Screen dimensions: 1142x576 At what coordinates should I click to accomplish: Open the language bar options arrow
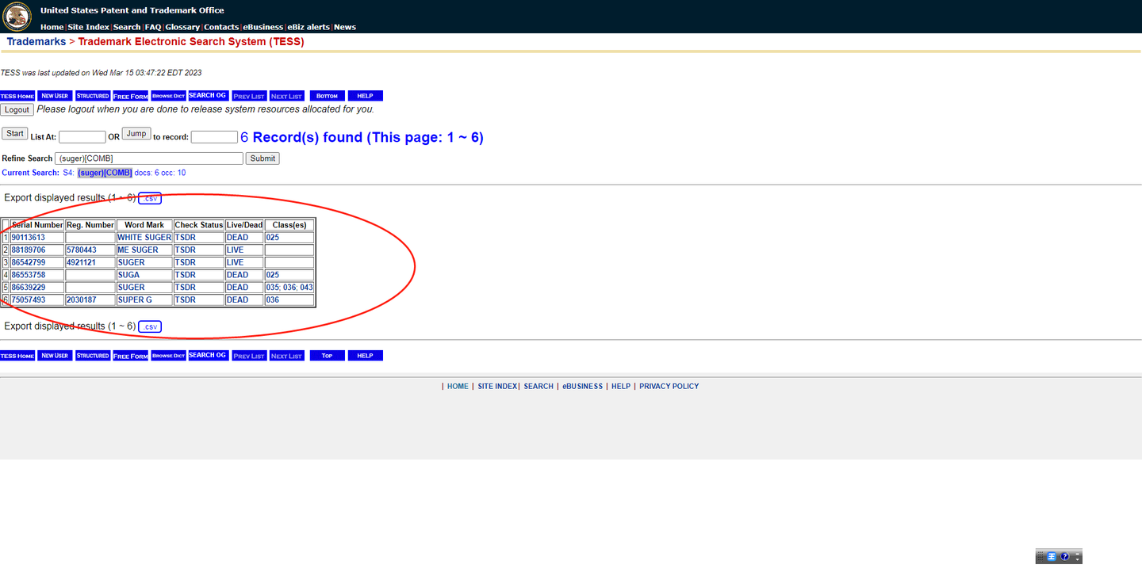click(1078, 559)
